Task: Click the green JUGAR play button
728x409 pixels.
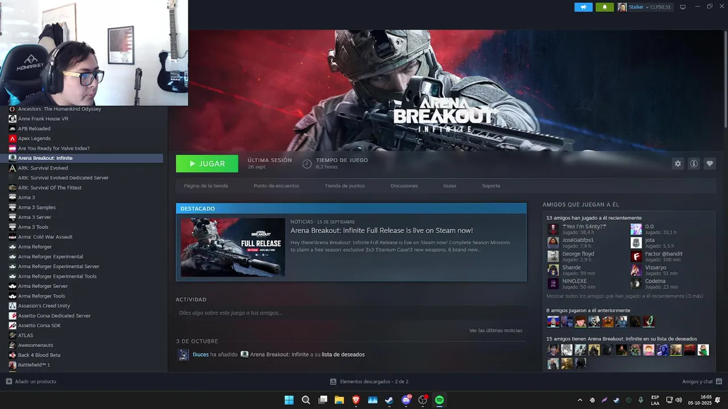Action: point(207,164)
